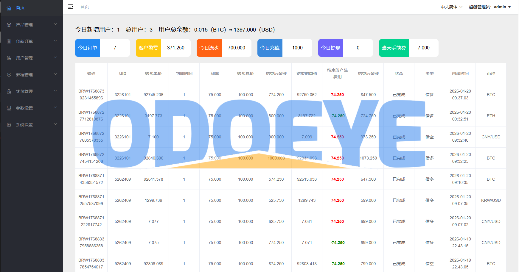Viewport: 519px width, 272px height.
Task: Click the orange 今日流水 tile
Action: [x=209, y=48]
